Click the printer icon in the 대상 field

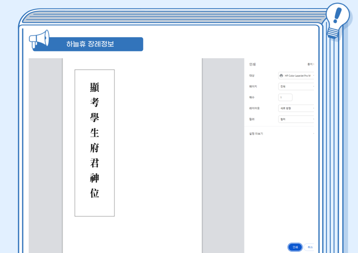point(281,75)
